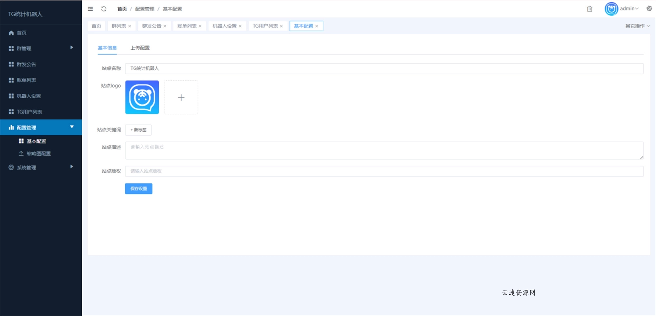The width and height of the screenshot is (656, 316).
Task: Select the 首页 home icon in sidebar
Action: [x=10, y=32]
